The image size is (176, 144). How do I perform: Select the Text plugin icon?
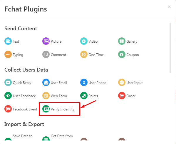8,41
